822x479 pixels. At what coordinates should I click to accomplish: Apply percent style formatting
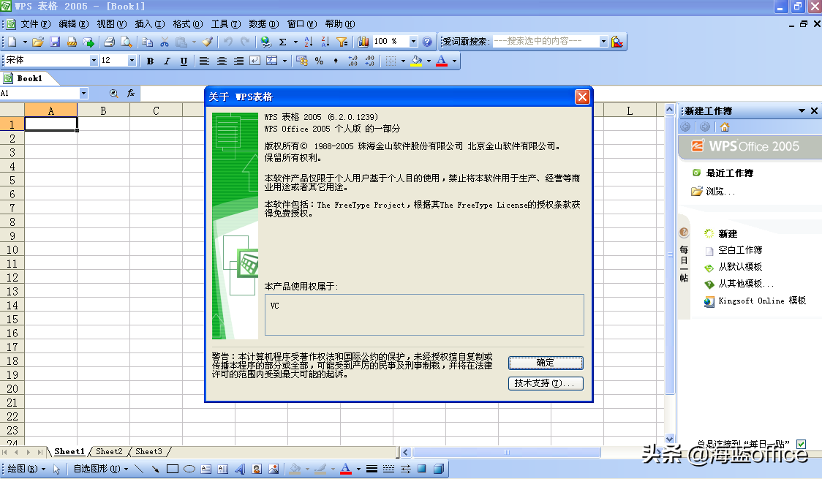click(x=319, y=61)
